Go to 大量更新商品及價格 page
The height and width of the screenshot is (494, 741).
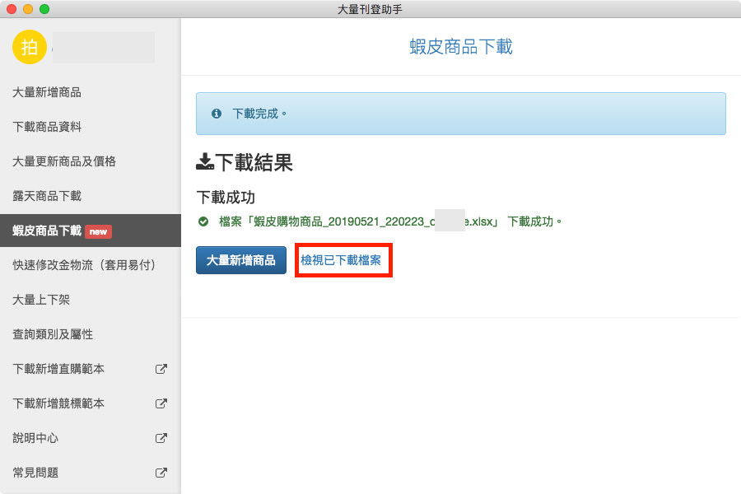tap(64, 162)
